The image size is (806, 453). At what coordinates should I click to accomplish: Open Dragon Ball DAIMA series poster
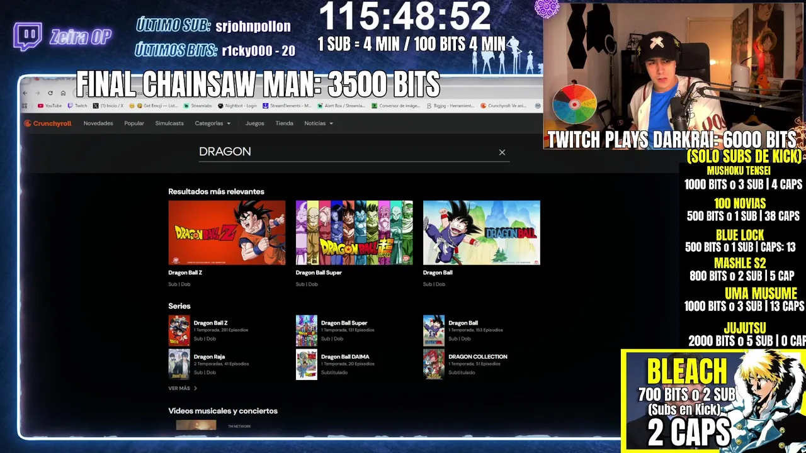click(x=307, y=364)
